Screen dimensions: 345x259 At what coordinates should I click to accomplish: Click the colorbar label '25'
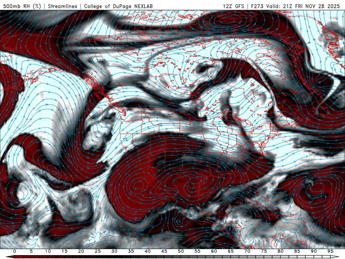[x=98, y=251]
